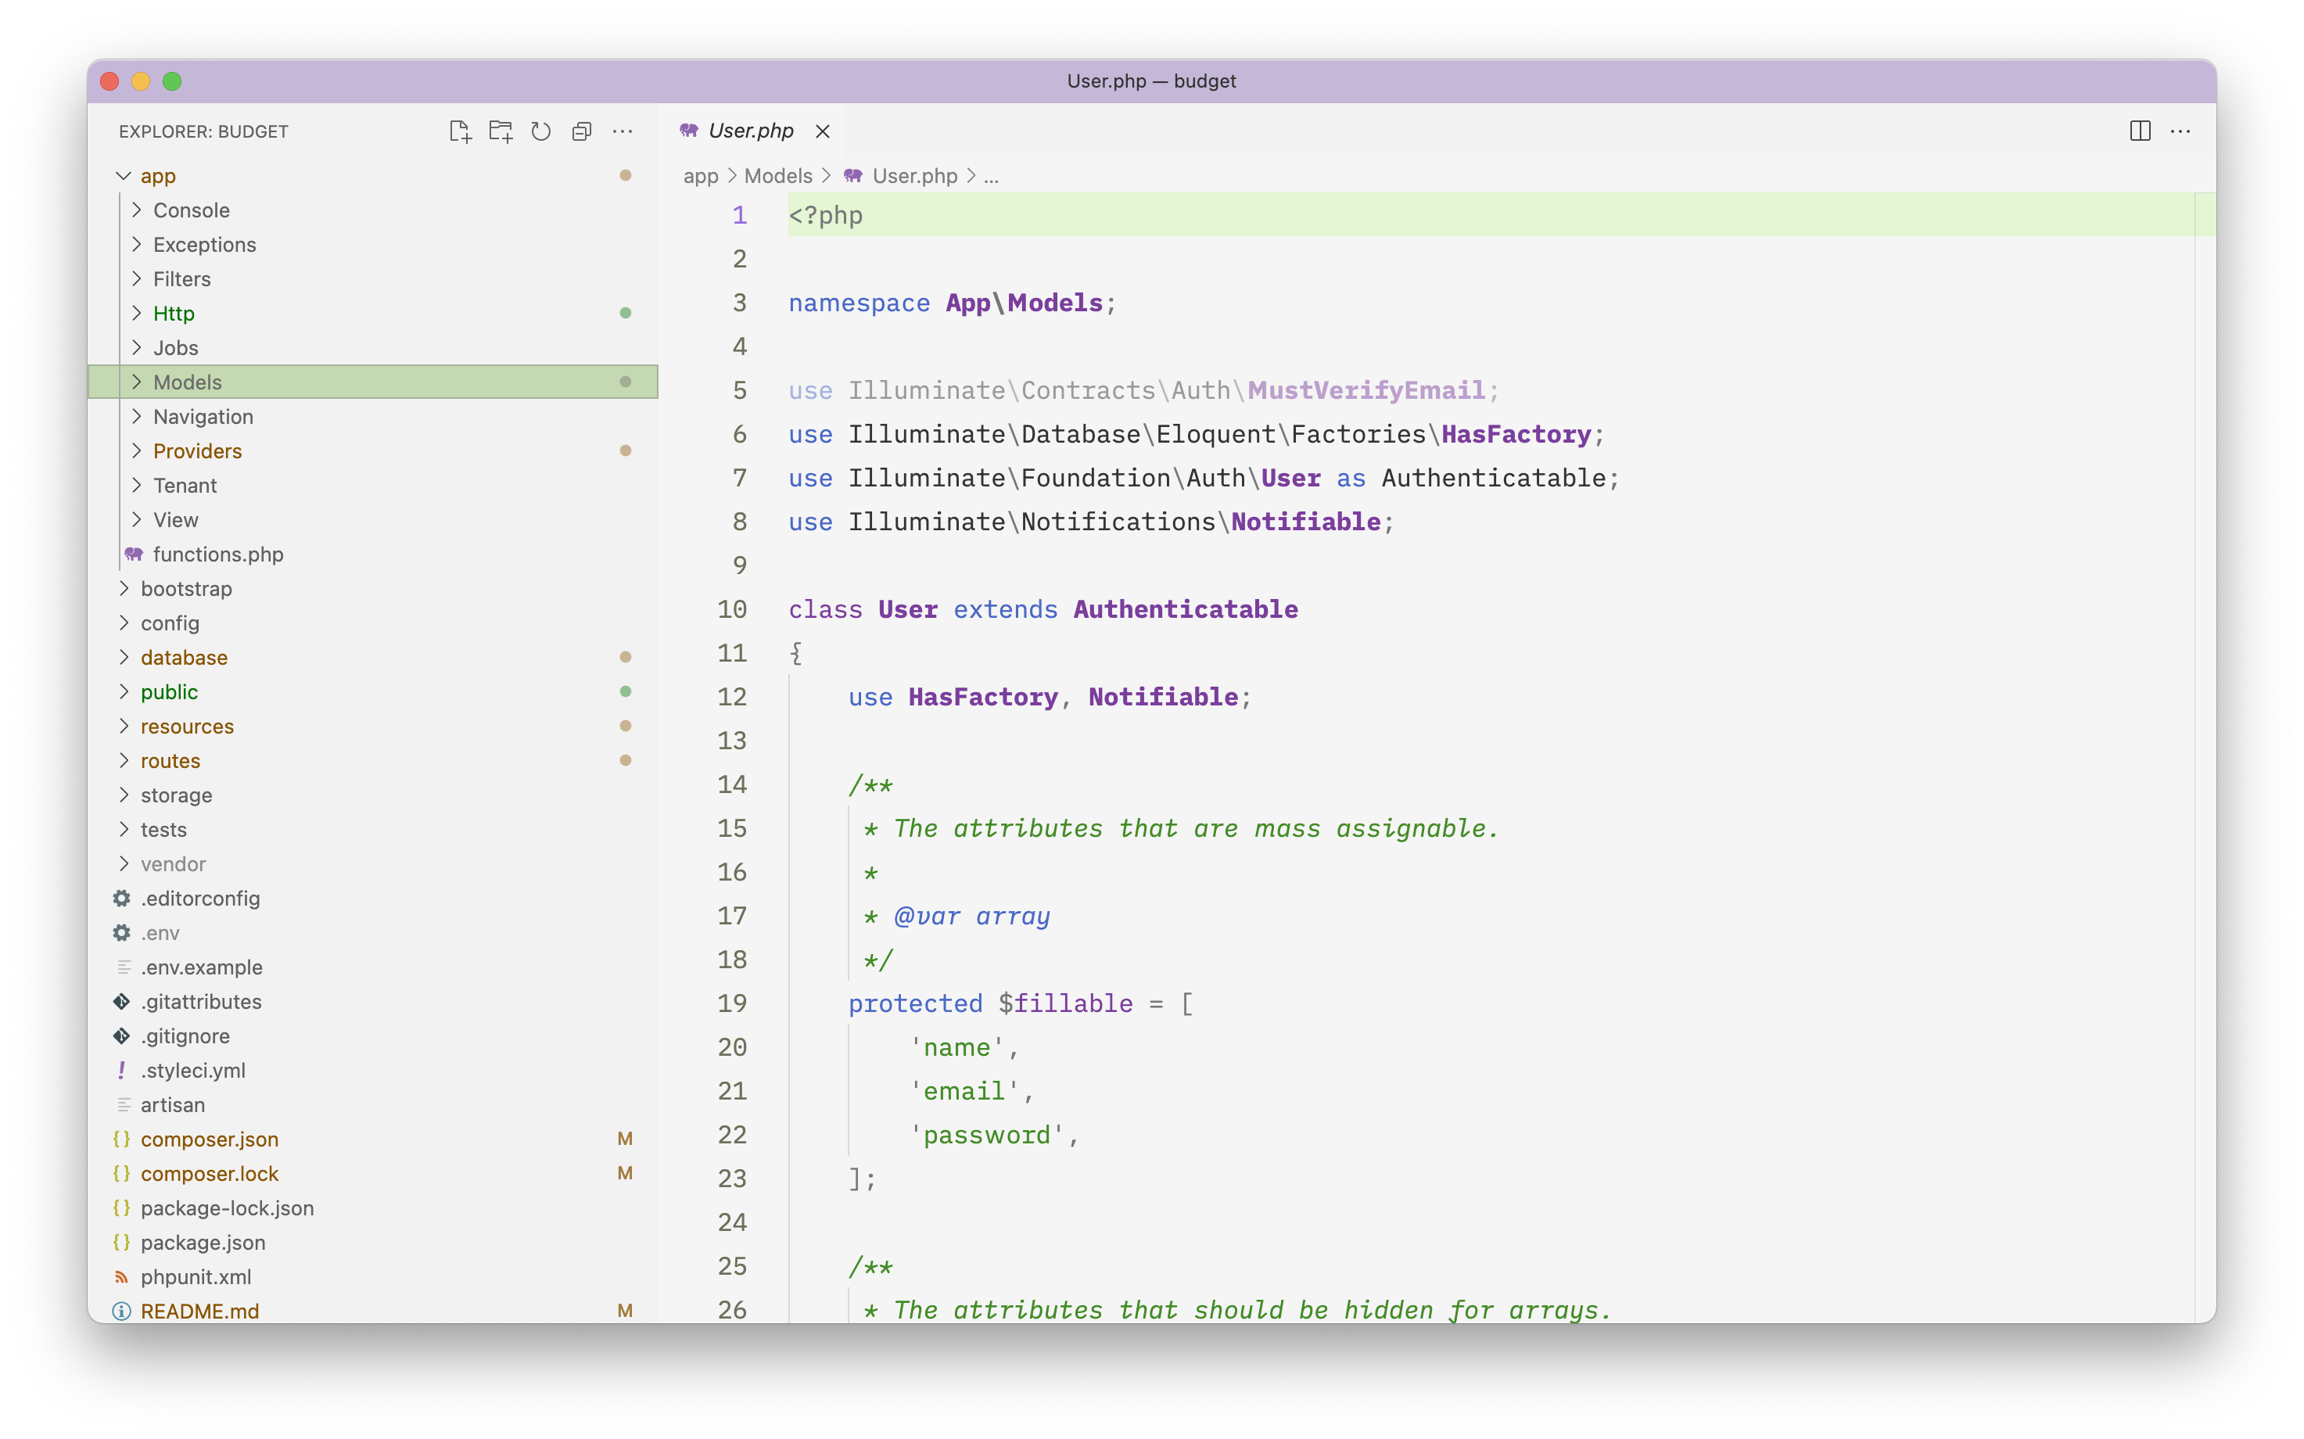Open functions.php file with elephant icon

coord(218,554)
